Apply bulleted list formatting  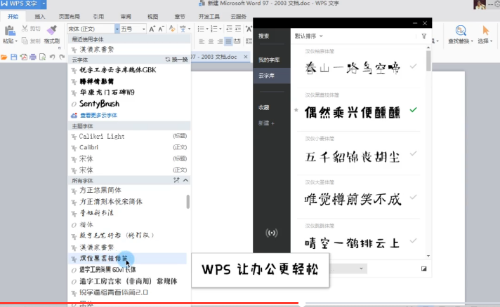coord(201,29)
